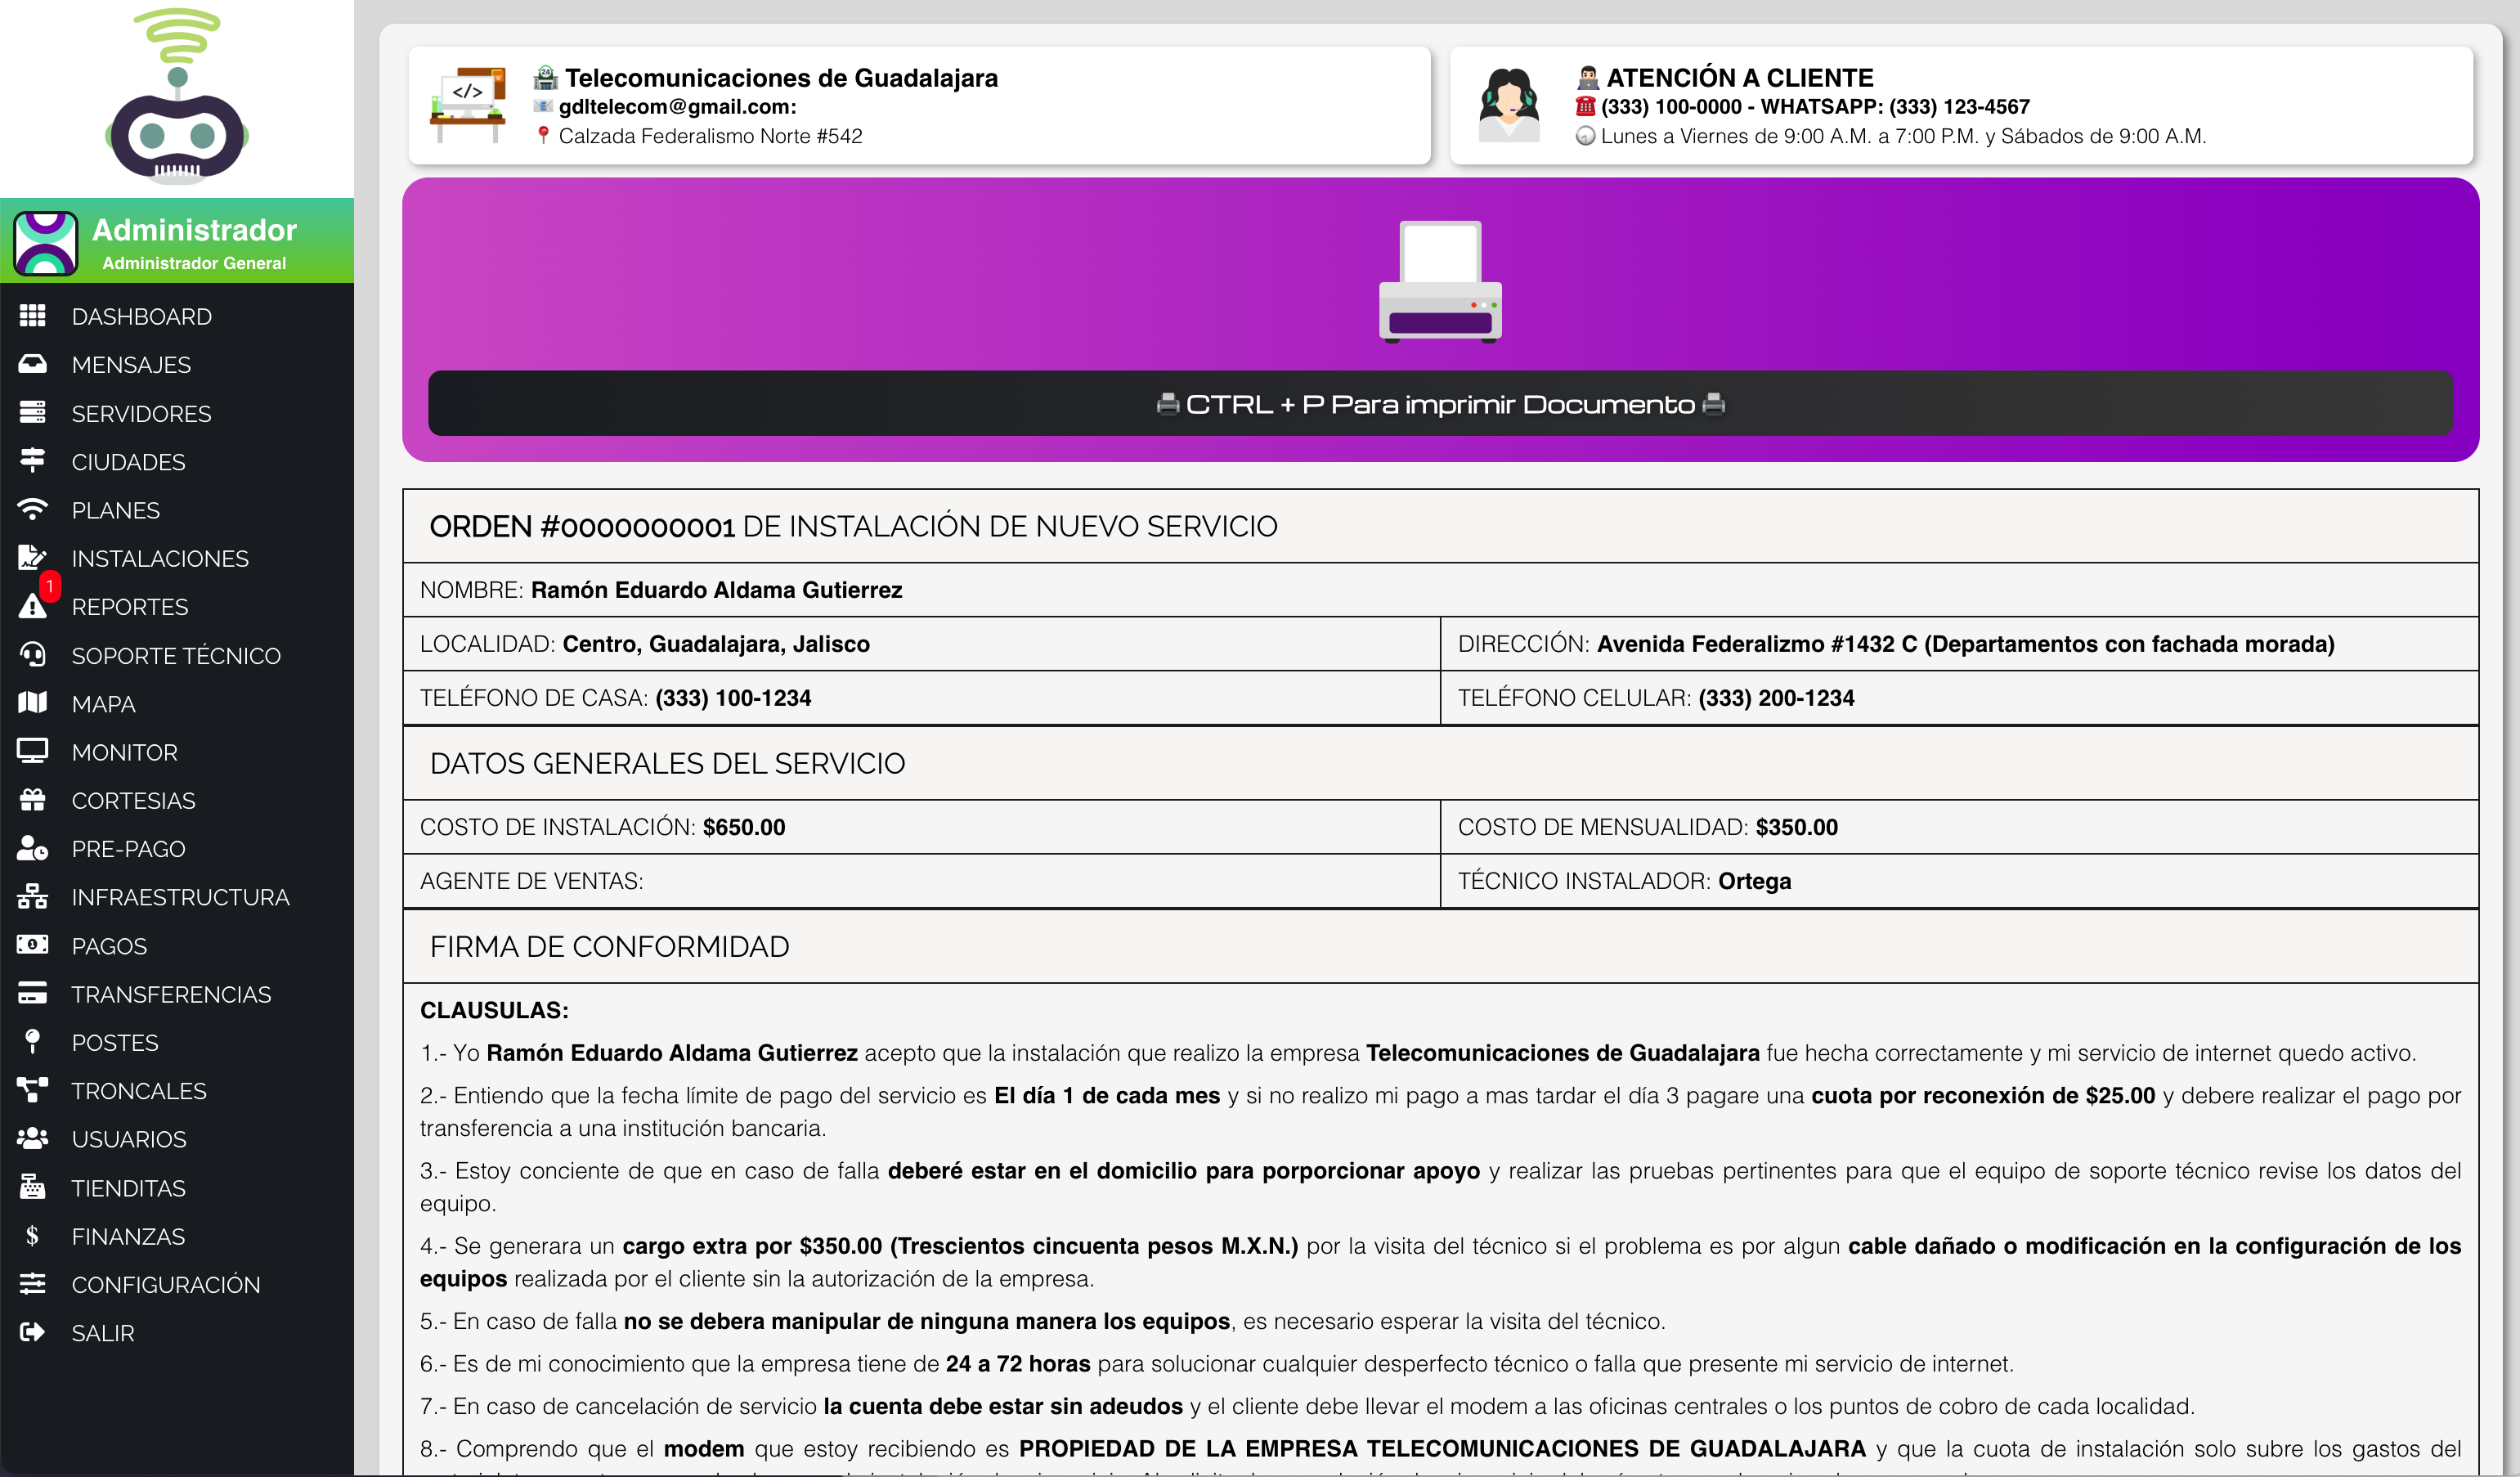Click the Reportes notification badge
This screenshot has width=2520, height=1477.
[50, 587]
